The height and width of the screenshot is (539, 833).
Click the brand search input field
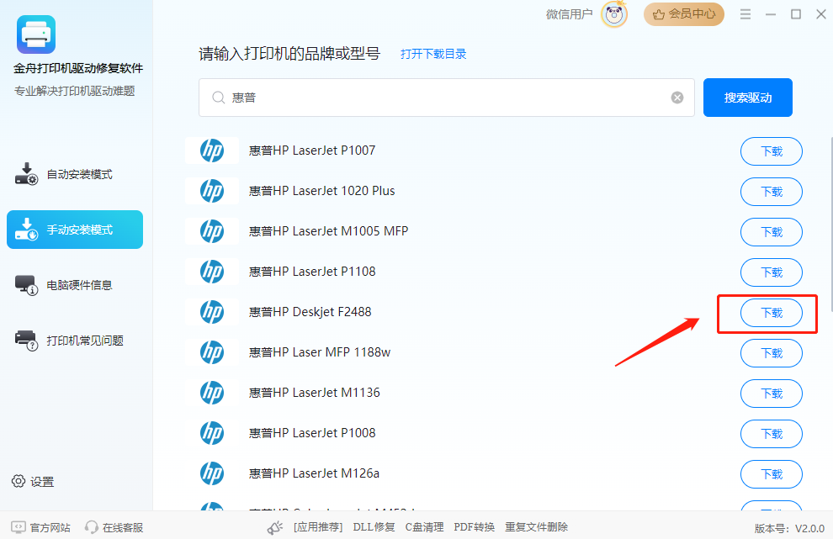pyautogui.click(x=446, y=98)
